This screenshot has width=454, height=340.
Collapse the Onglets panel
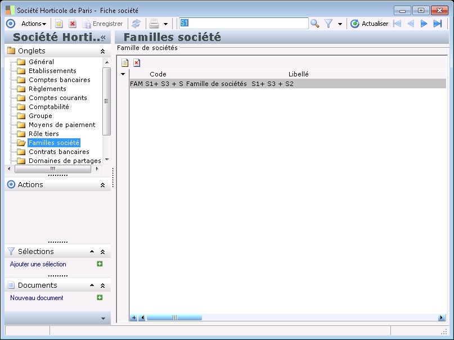(x=102, y=51)
